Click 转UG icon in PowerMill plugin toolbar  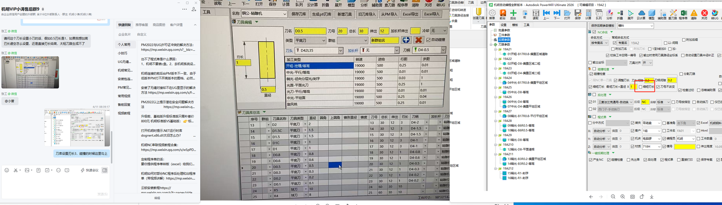tap(715, 14)
